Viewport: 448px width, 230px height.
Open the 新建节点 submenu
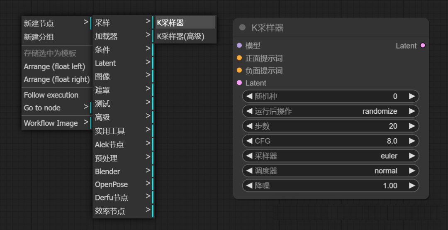(56, 23)
